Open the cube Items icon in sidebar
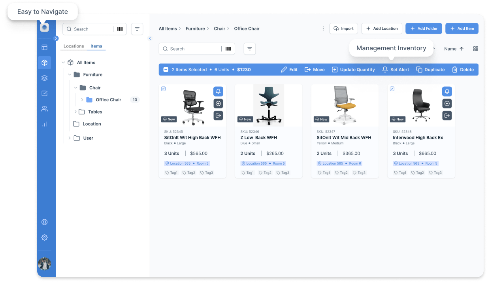This screenshot has width=488, height=283. 44,63
